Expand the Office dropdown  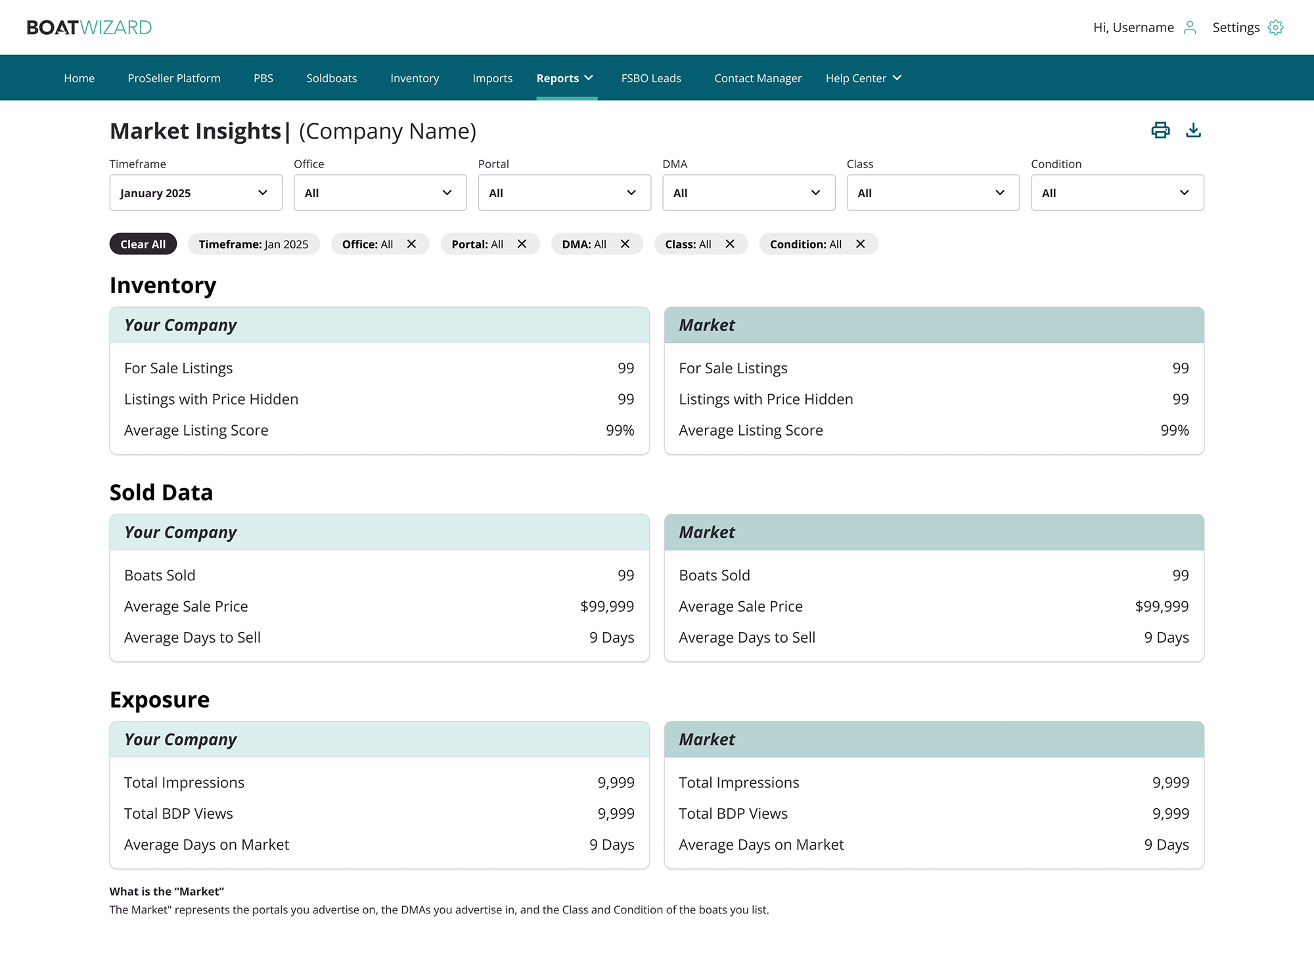(x=380, y=193)
